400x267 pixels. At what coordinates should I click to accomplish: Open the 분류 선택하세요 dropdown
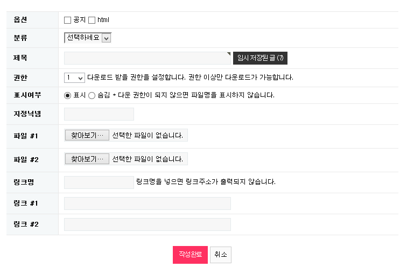click(x=87, y=38)
